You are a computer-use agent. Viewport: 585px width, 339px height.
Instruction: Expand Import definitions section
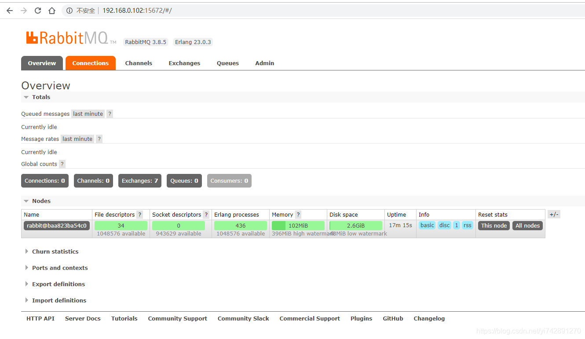[x=59, y=300]
